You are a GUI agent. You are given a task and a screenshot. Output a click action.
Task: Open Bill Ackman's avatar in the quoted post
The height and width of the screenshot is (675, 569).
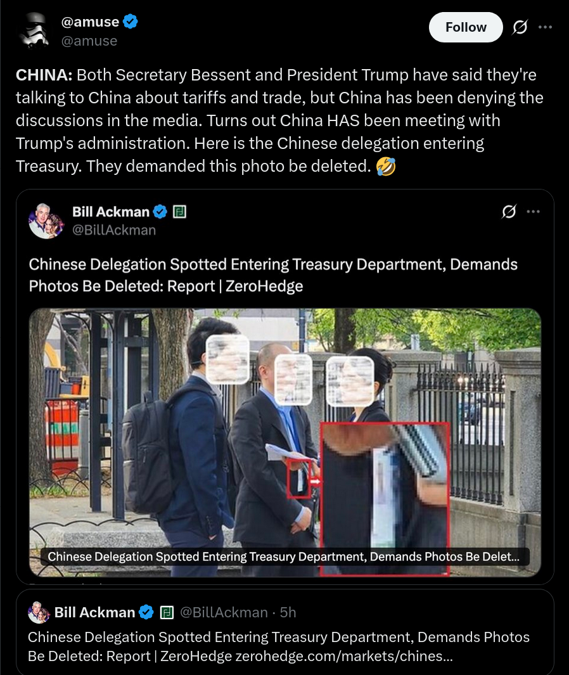coord(46,221)
